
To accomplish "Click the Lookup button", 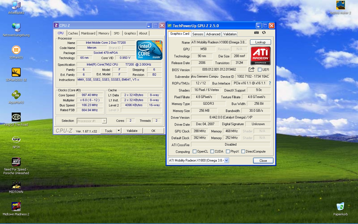I will [x=260, y=42].
